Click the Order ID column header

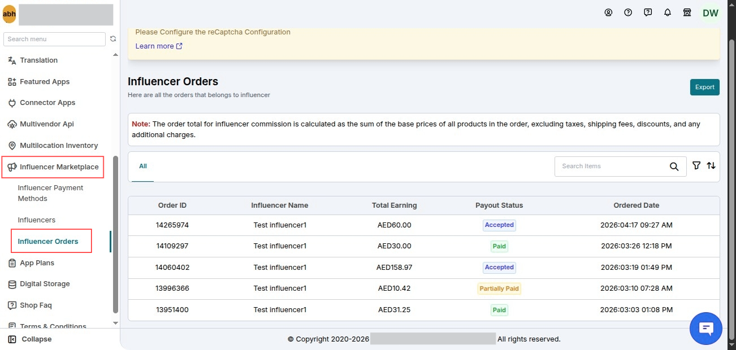coord(172,205)
